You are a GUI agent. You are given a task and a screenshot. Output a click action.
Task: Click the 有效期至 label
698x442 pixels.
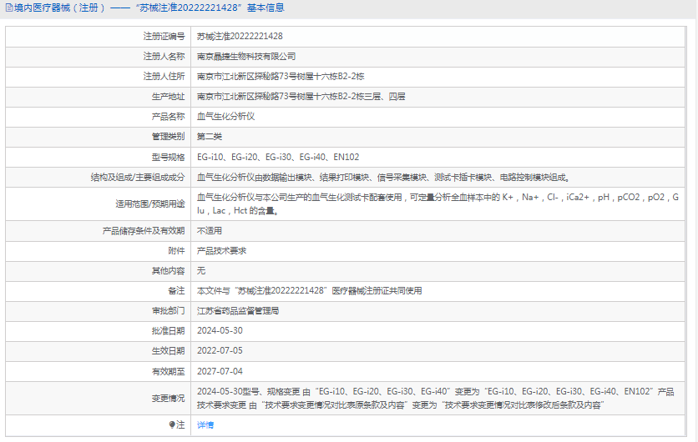click(169, 371)
